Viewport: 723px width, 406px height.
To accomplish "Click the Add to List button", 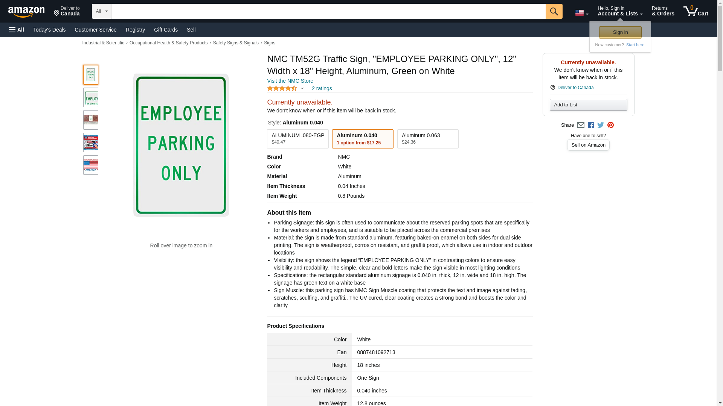I will tap(588, 105).
